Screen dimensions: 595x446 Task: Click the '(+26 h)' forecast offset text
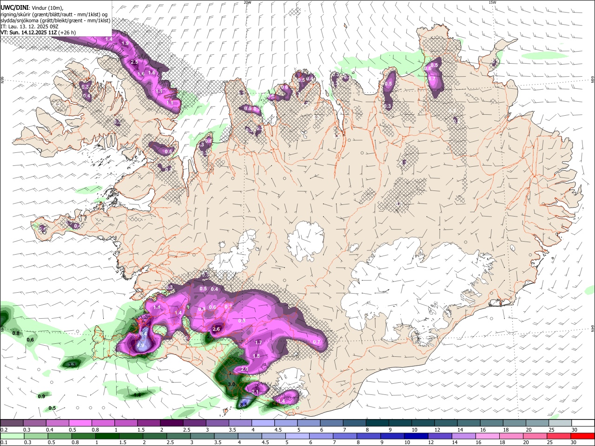point(68,33)
